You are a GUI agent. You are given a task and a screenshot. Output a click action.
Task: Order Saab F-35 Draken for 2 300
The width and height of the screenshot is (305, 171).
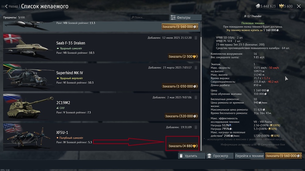tap(183, 57)
